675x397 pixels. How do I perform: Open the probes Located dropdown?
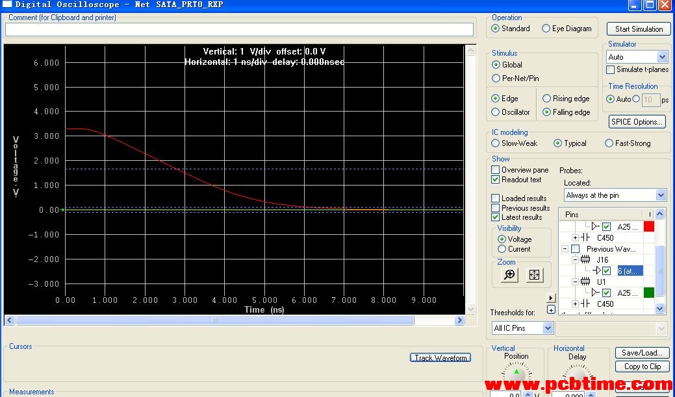[661, 195]
